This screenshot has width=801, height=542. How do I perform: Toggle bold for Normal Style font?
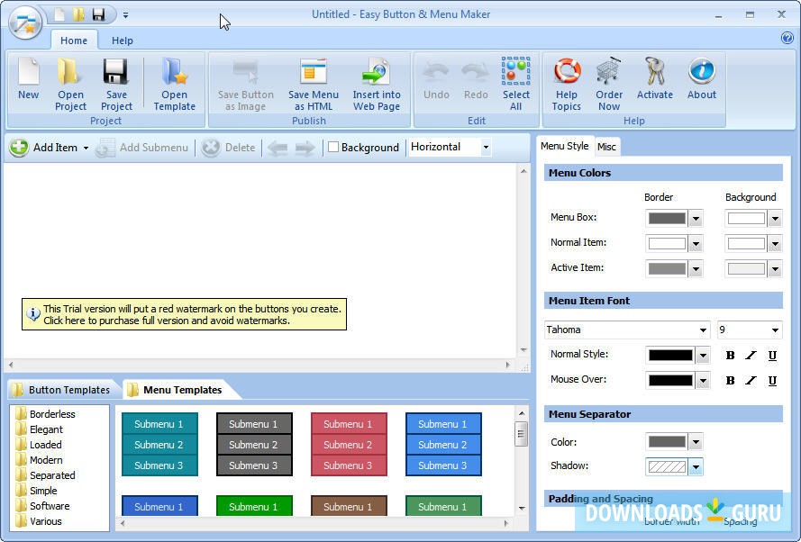(x=731, y=356)
